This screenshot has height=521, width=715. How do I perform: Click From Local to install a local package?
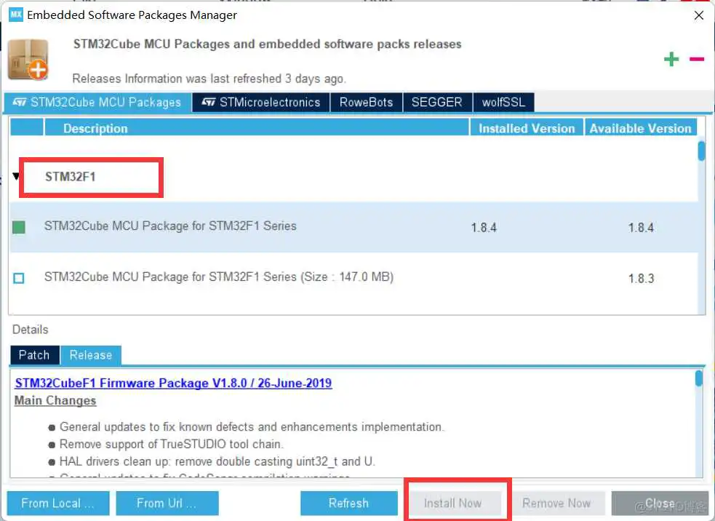tap(57, 503)
